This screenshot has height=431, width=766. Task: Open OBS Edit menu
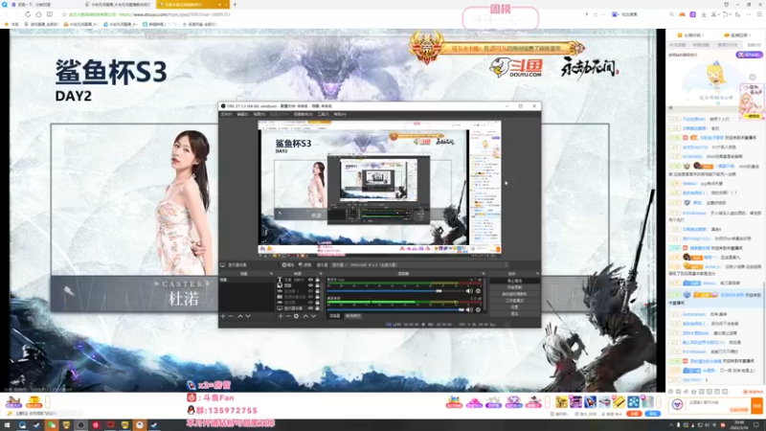243,114
